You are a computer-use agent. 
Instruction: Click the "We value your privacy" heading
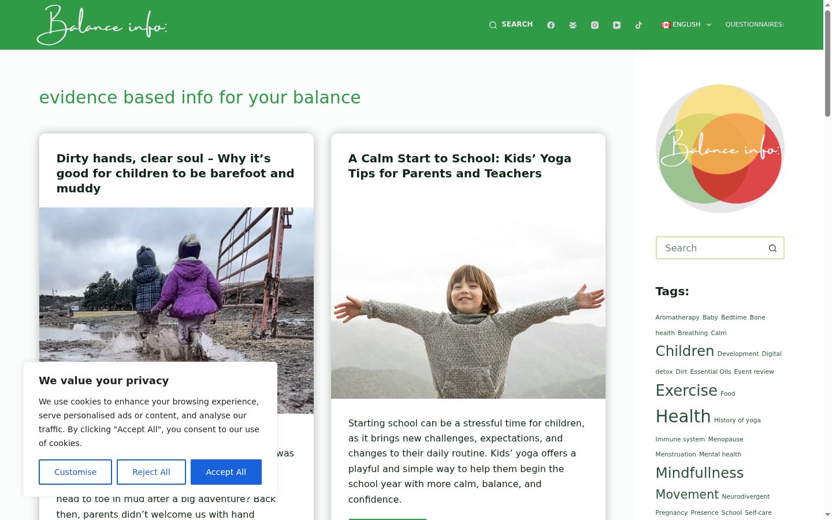point(104,380)
